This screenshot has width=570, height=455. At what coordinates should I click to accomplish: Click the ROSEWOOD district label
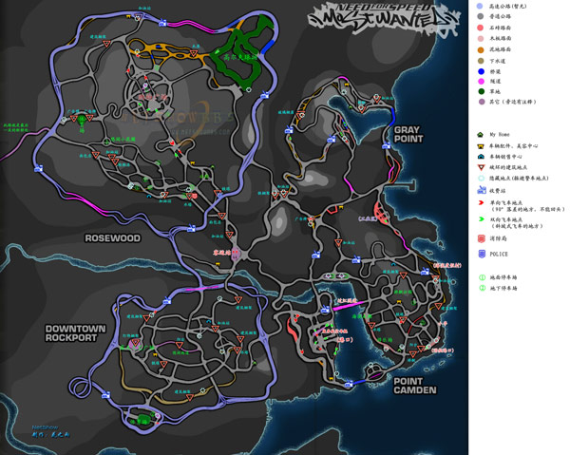(112, 238)
